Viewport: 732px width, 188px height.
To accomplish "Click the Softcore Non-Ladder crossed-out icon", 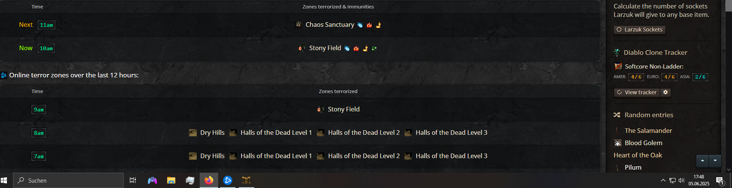I will [x=618, y=66].
